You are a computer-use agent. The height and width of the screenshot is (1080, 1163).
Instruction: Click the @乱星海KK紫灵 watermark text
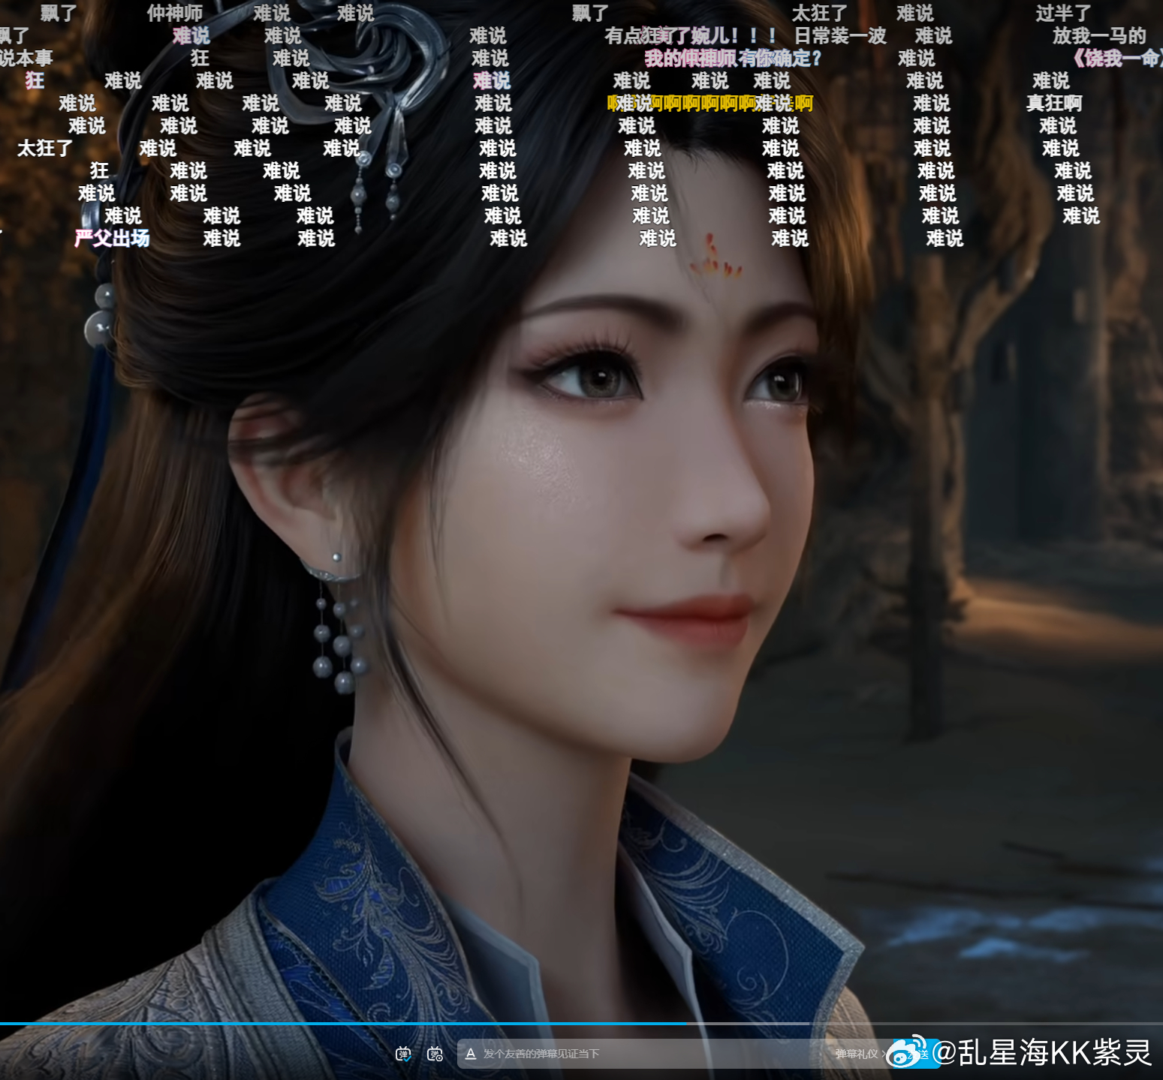1042,1052
